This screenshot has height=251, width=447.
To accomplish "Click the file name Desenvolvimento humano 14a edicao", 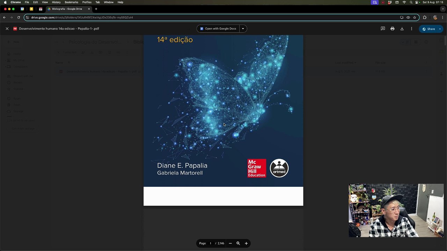I will click(x=59, y=29).
